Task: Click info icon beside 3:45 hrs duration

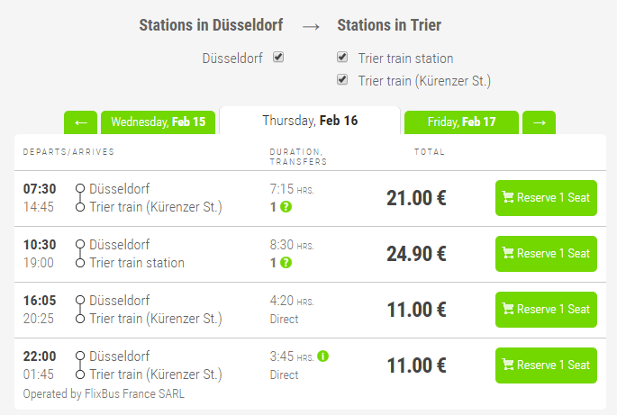Action: point(322,356)
